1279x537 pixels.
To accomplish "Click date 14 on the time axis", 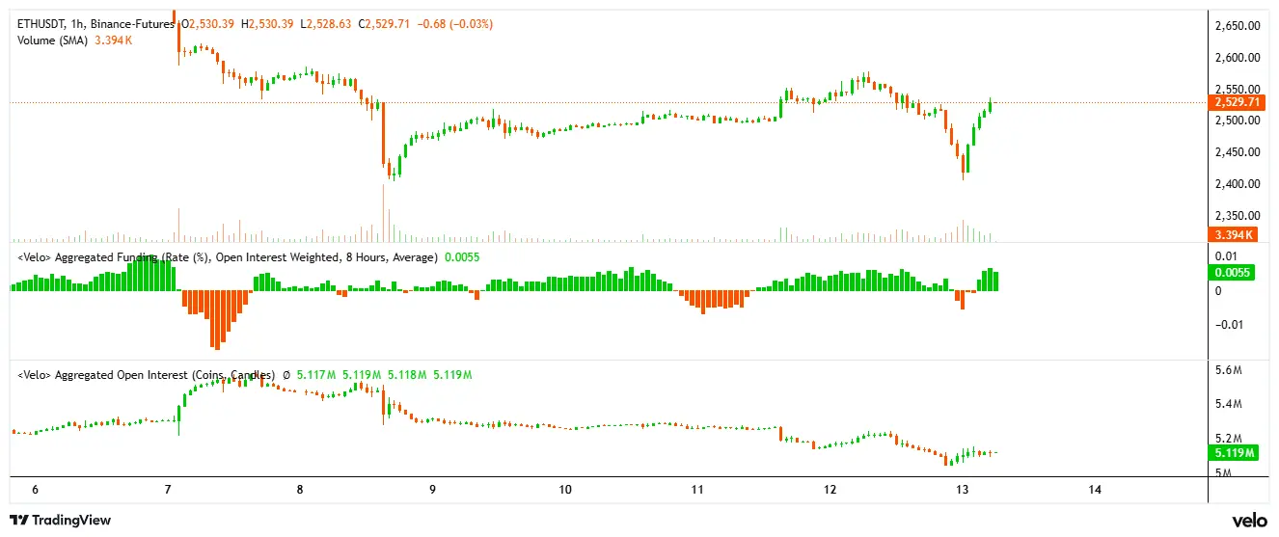I will click(x=1095, y=490).
